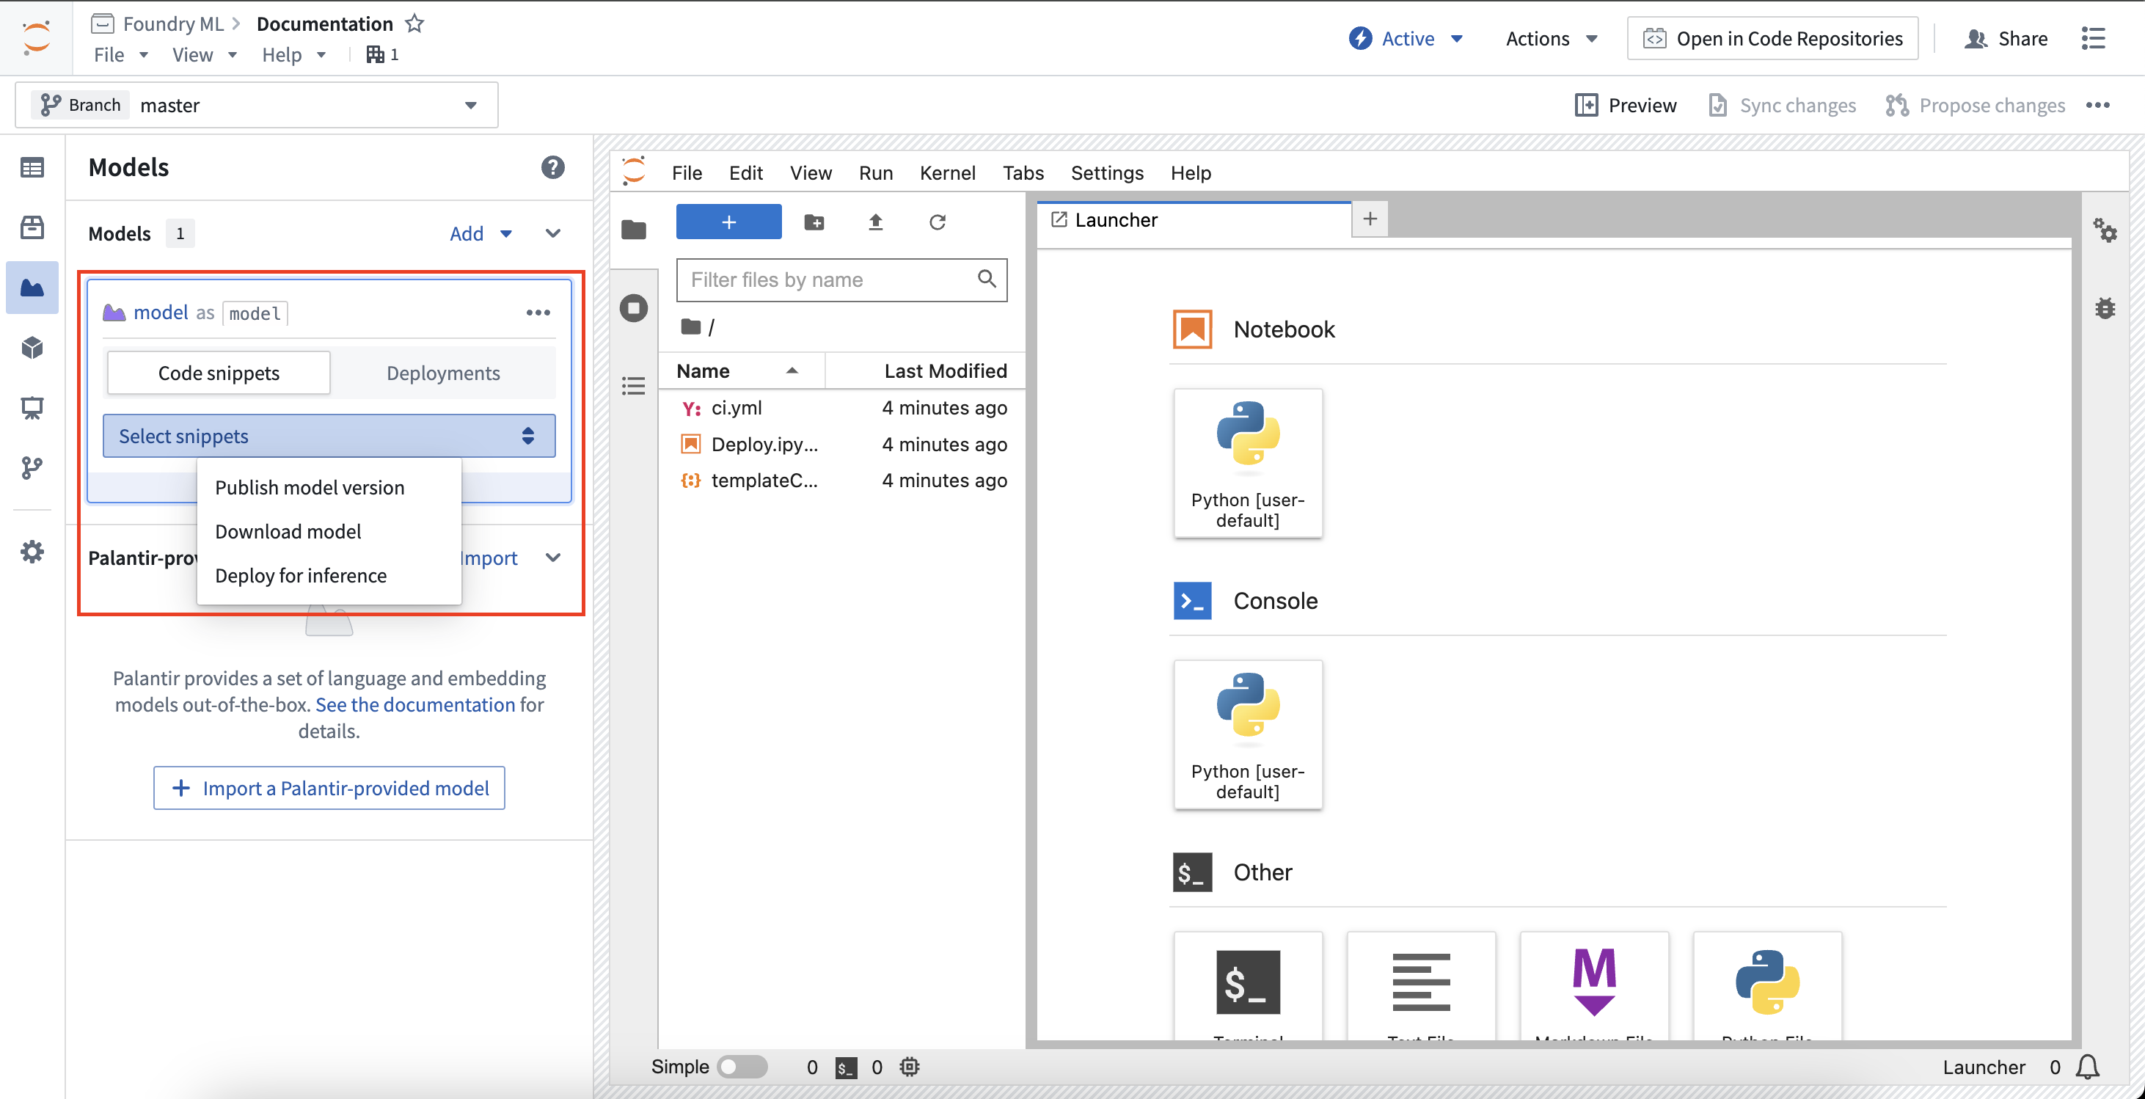The width and height of the screenshot is (2145, 1099).
Task: Switch to the Code snippets tab
Action: [x=219, y=373]
